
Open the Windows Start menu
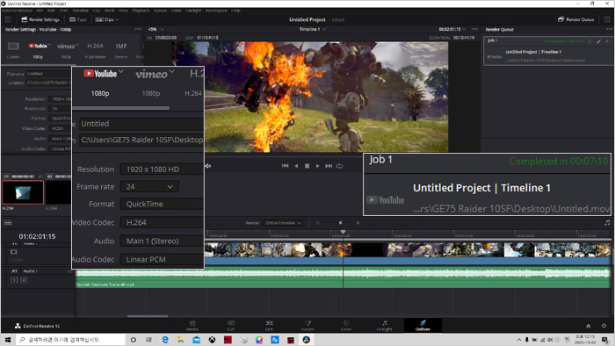(8, 340)
